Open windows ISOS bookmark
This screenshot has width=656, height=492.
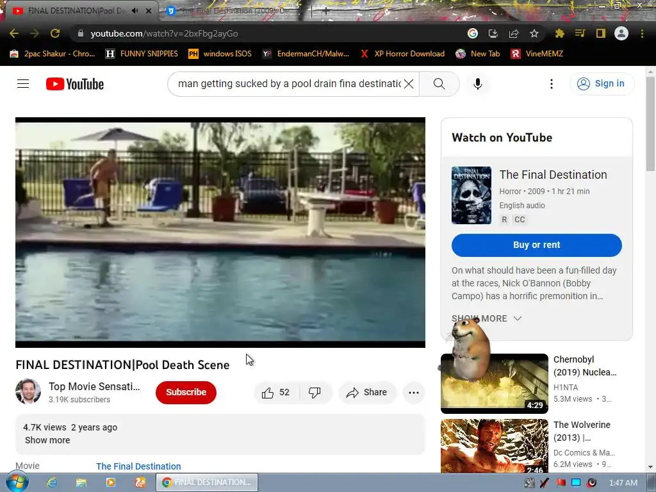[x=220, y=54]
